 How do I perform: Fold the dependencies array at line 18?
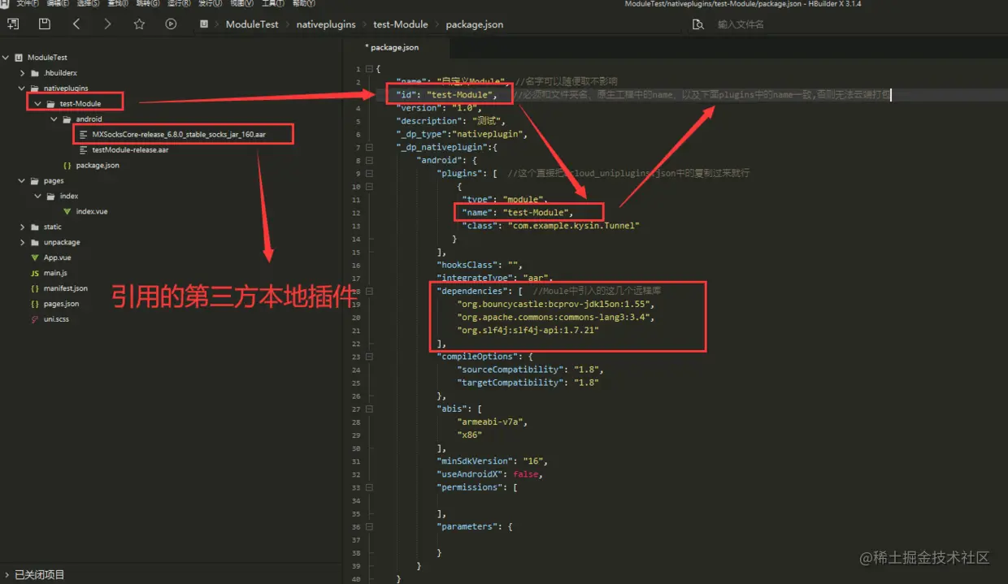pos(369,291)
